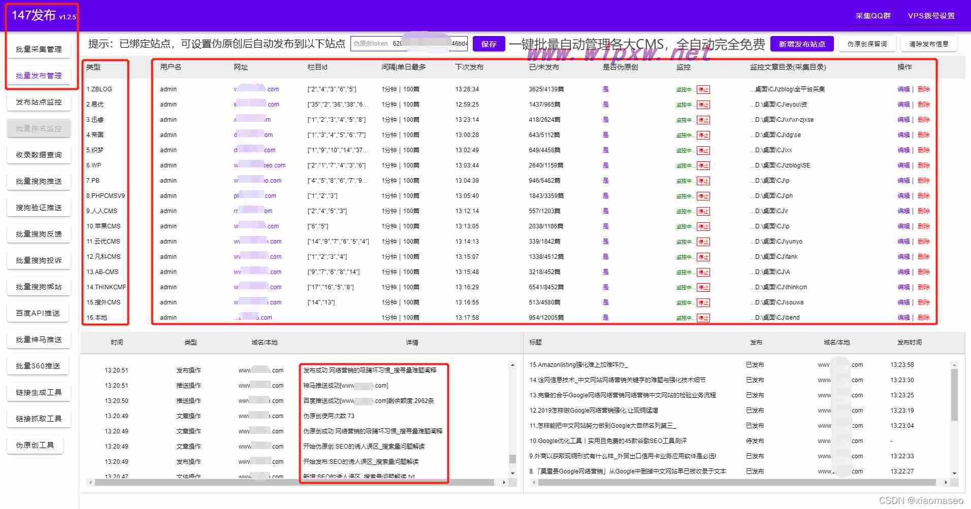Delete the 1.ZBLOG site entry
Image resolution: width=971 pixels, height=509 pixels.
click(924, 89)
